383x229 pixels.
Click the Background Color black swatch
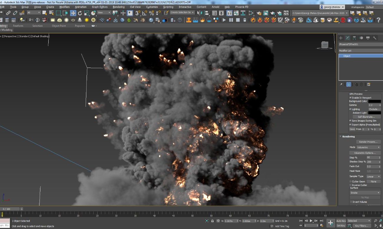point(374,101)
